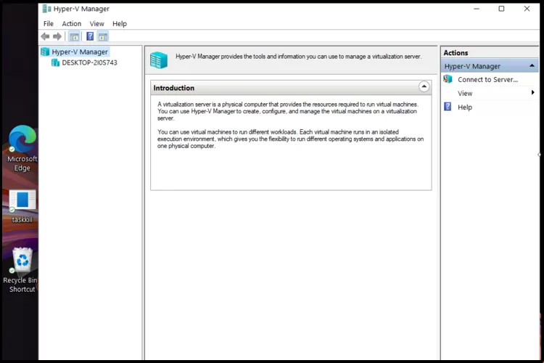This screenshot has width=544, height=363.
Task: Click the Actions pane title
Action: click(456, 53)
